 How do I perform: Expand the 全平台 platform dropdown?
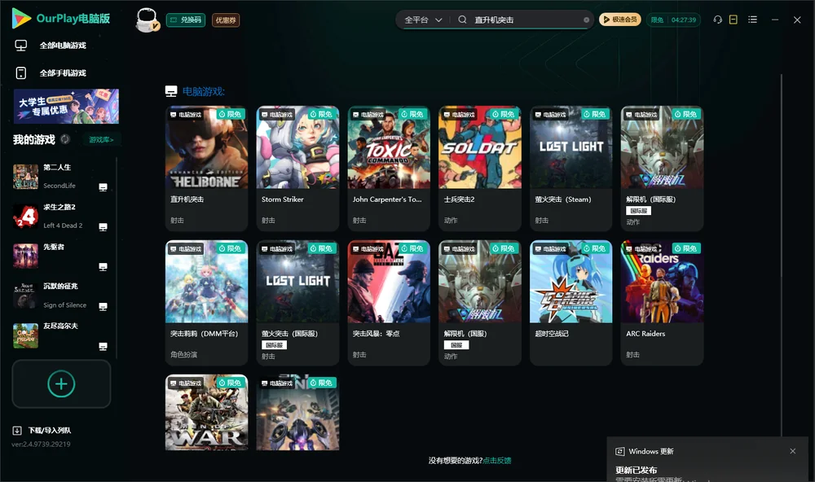(x=423, y=20)
